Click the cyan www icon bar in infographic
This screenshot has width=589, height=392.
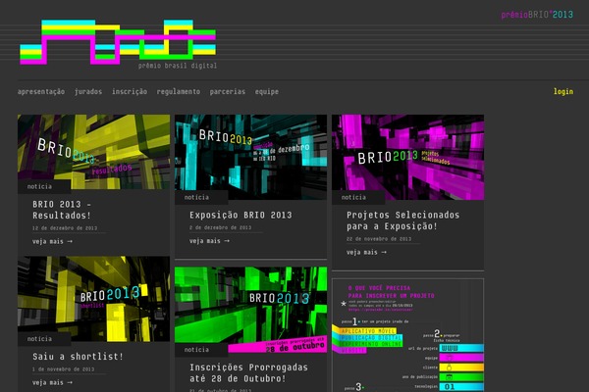(461, 348)
